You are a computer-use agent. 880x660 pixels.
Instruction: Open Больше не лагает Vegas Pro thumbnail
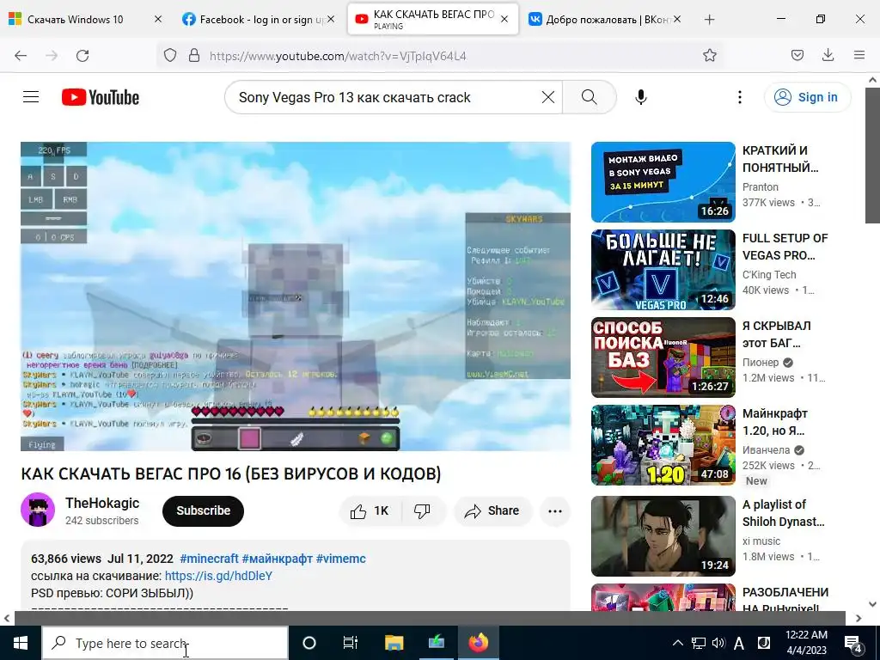pyautogui.click(x=663, y=269)
